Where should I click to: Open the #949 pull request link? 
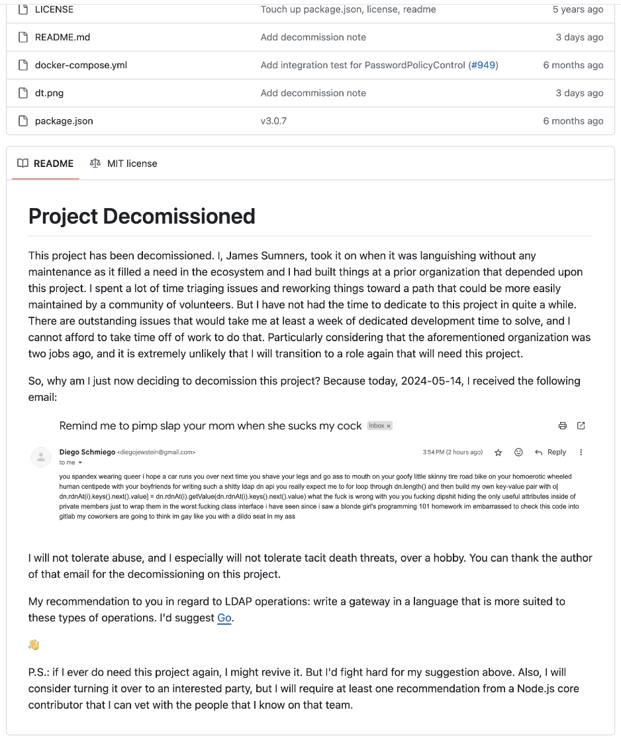click(483, 65)
